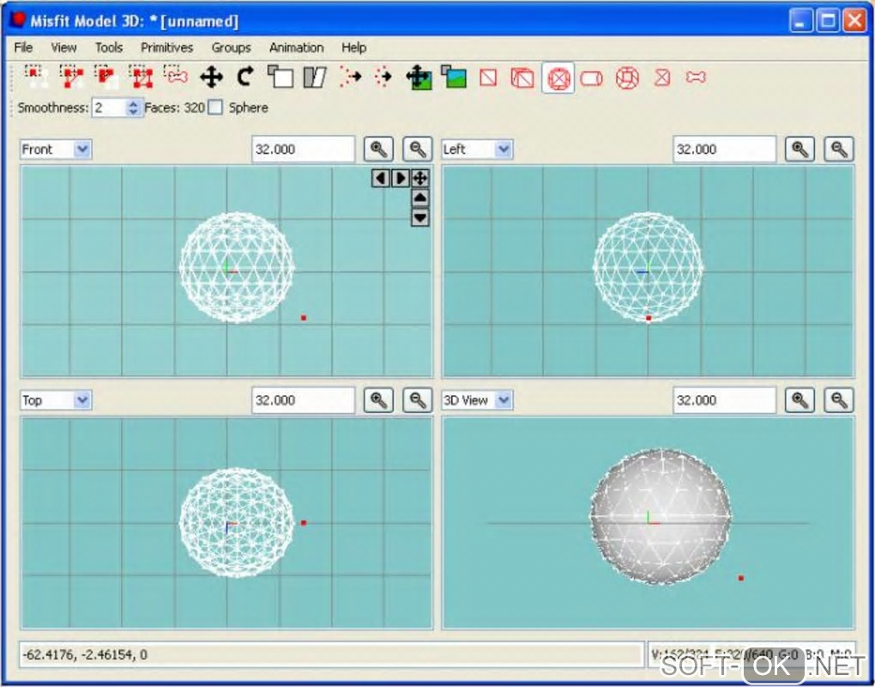Click the 'Faces: 320' label

(175, 107)
